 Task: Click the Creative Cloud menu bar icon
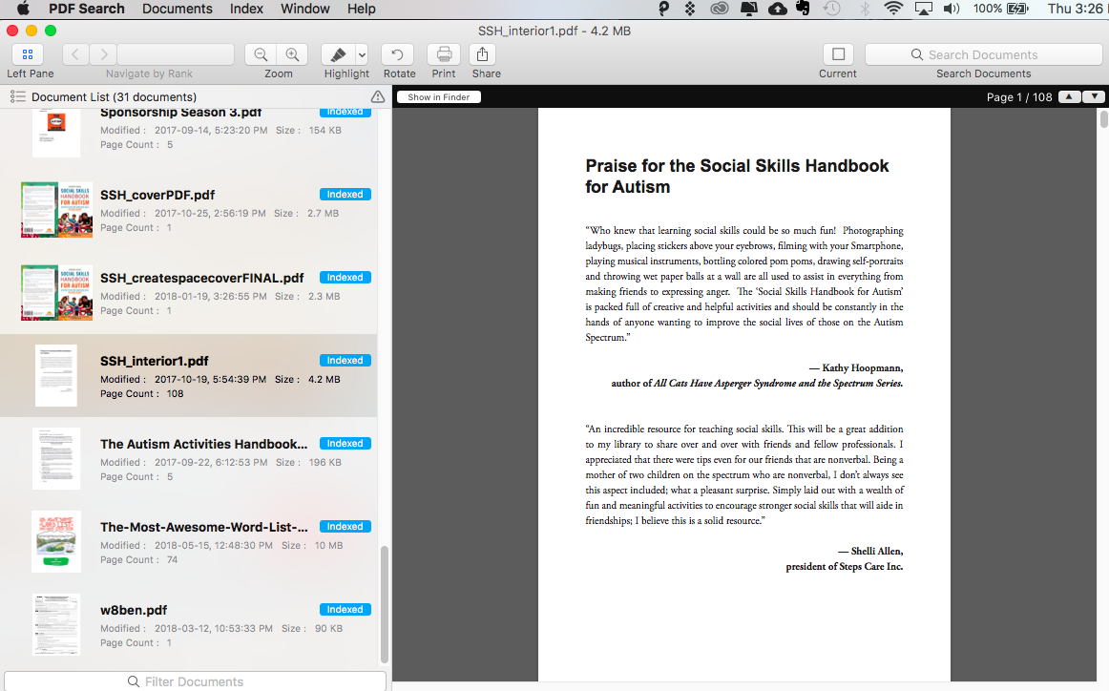coord(720,9)
